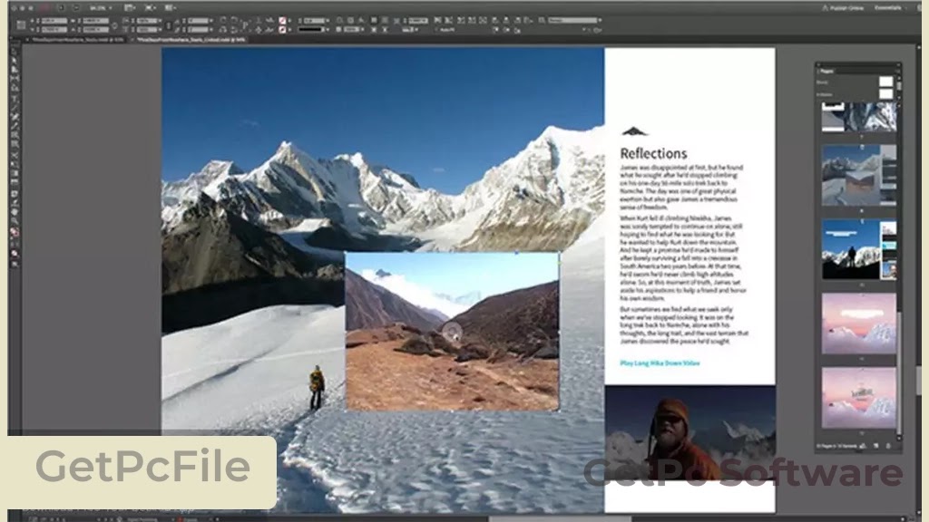The width and height of the screenshot is (929, 522).
Task: Select the Pen tool
Action: [15, 117]
